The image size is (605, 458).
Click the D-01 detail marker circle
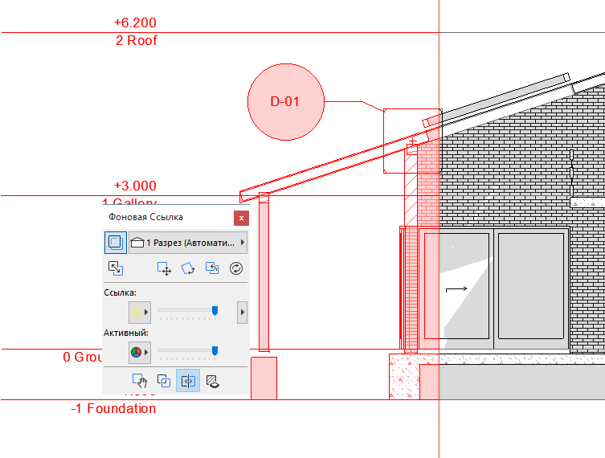(x=285, y=102)
